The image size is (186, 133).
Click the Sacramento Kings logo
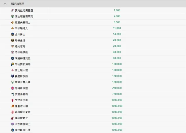click(12, 124)
